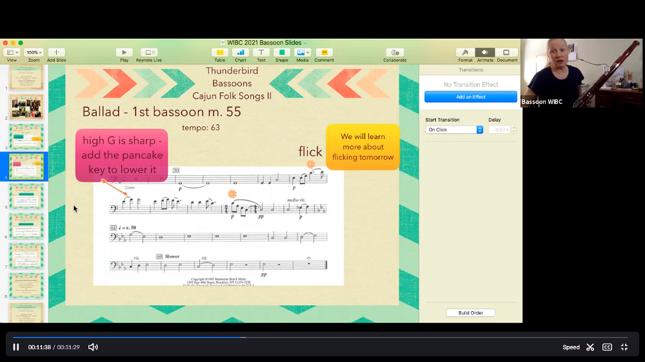This screenshot has height=362, width=645.
Task: Click the Add Slide plus button
Action: tap(56, 53)
